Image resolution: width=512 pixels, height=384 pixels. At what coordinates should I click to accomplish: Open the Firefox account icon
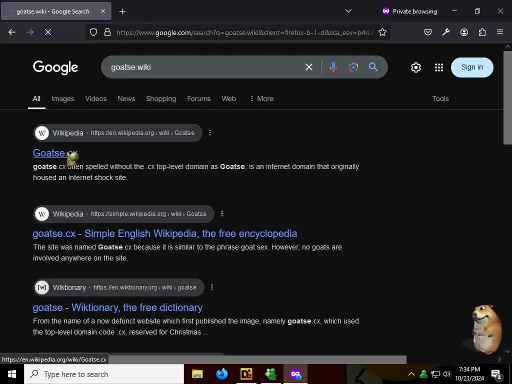[x=464, y=32]
